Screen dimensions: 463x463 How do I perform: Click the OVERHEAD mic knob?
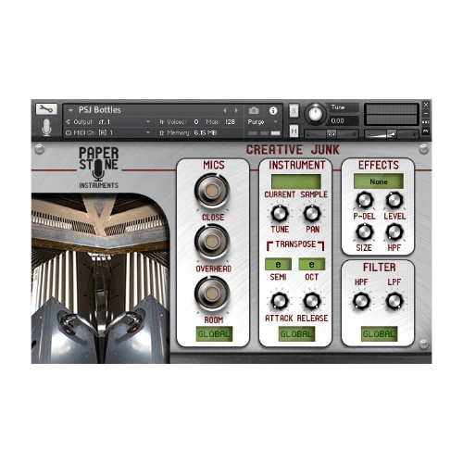212,242
